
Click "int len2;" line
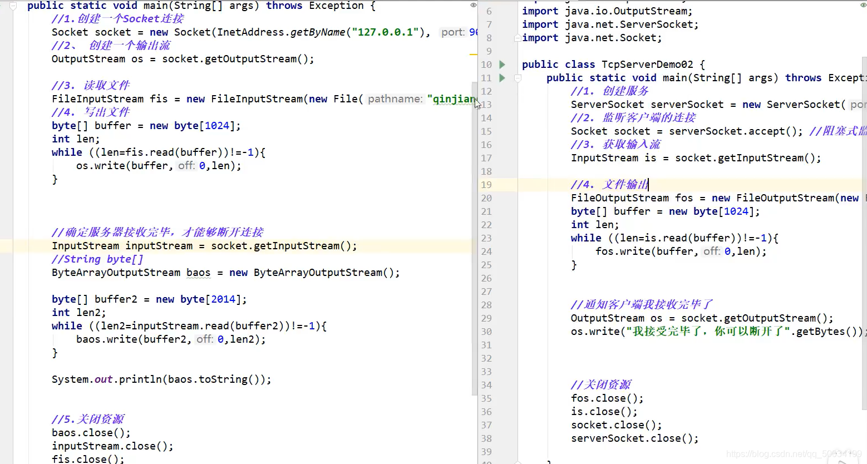tap(78, 313)
